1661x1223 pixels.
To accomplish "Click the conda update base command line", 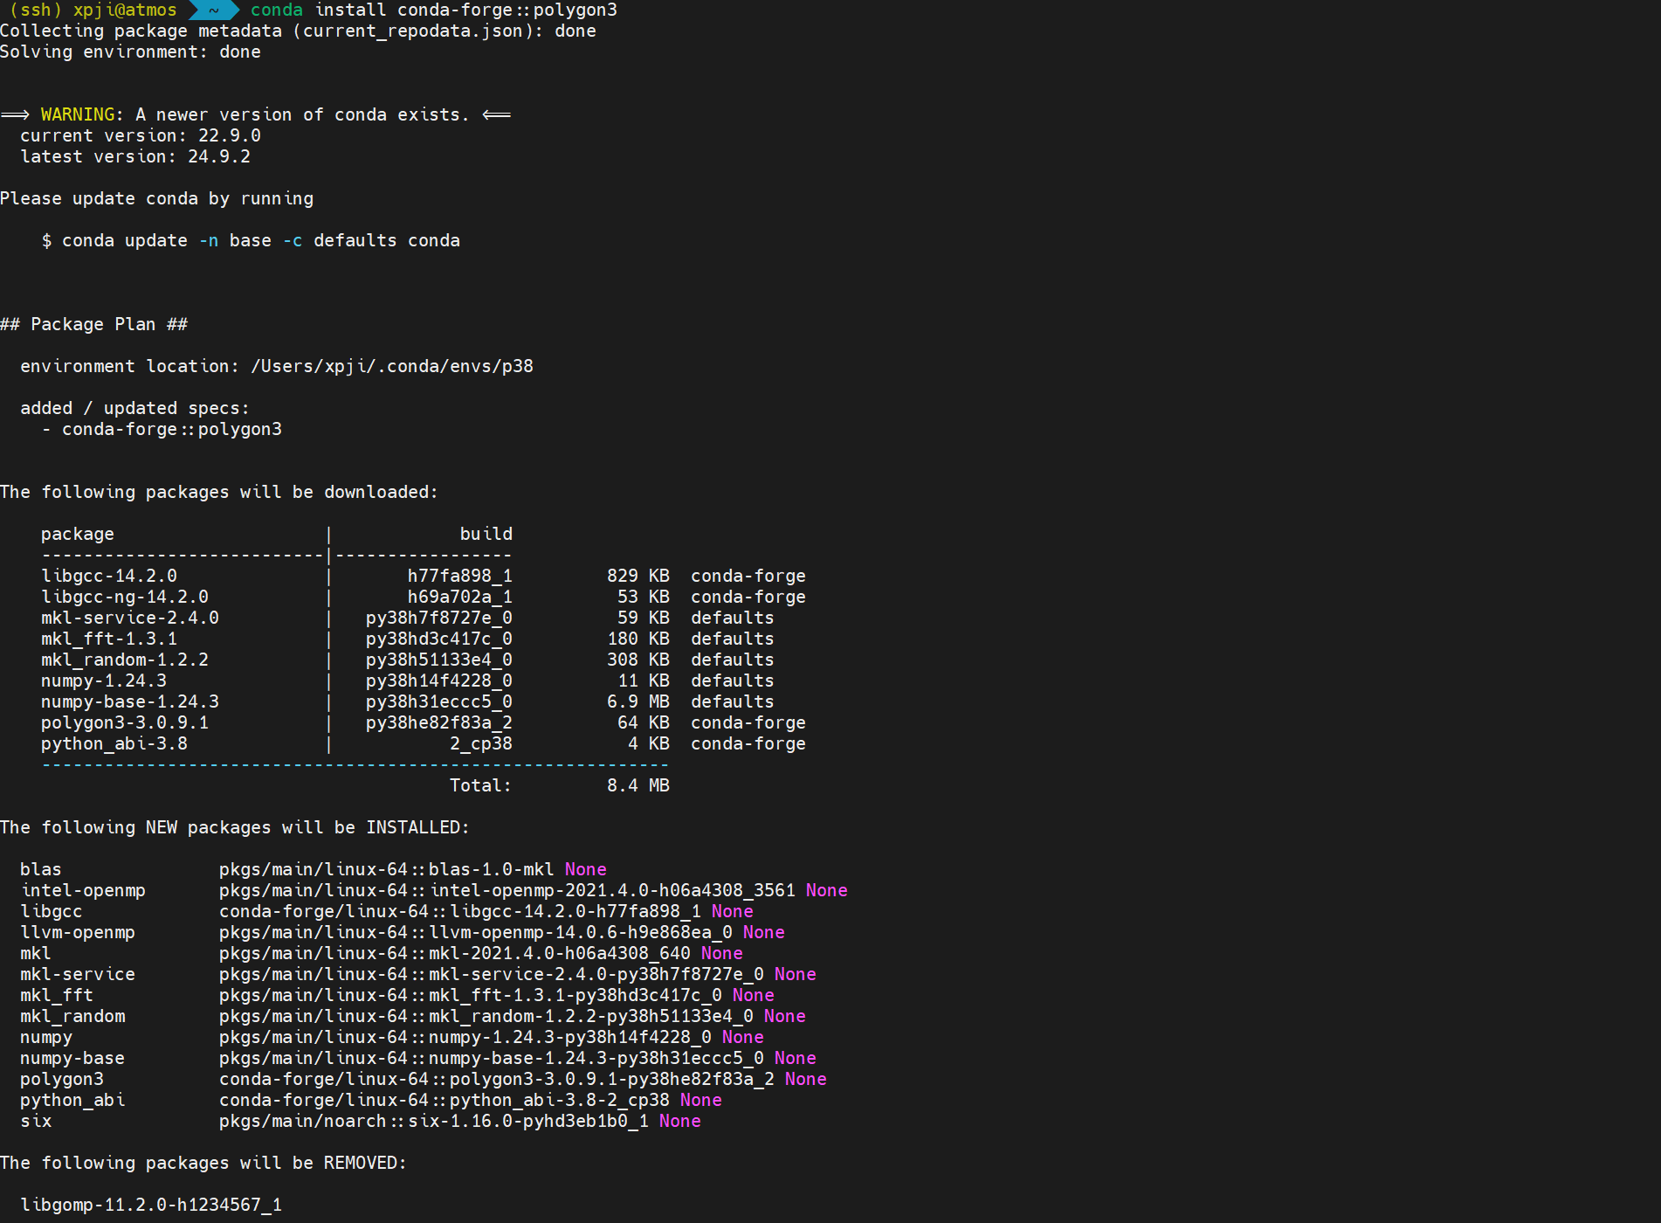I will pos(253,240).
